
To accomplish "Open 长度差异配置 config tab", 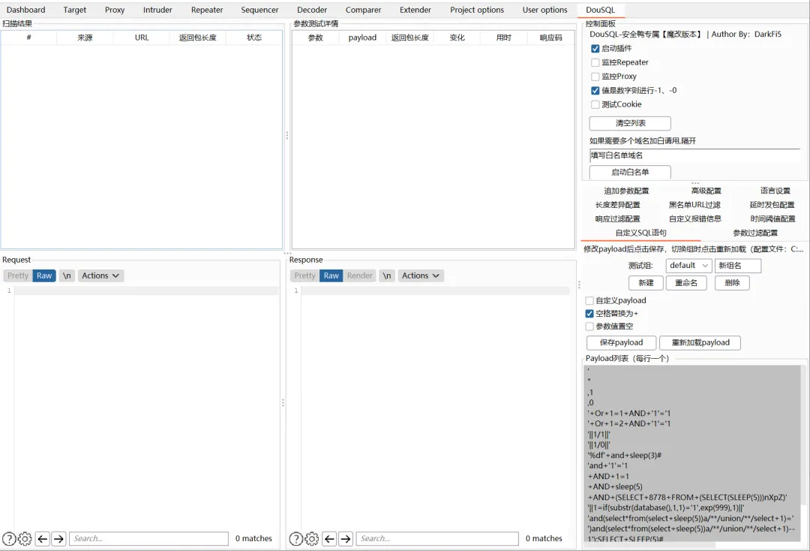I will point(618,205).
